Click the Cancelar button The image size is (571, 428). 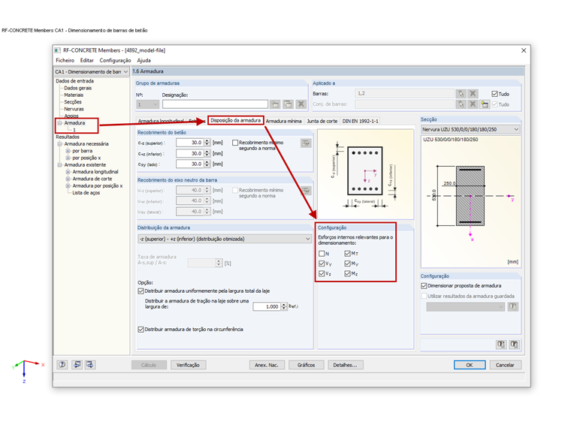(x=505, y=365)
